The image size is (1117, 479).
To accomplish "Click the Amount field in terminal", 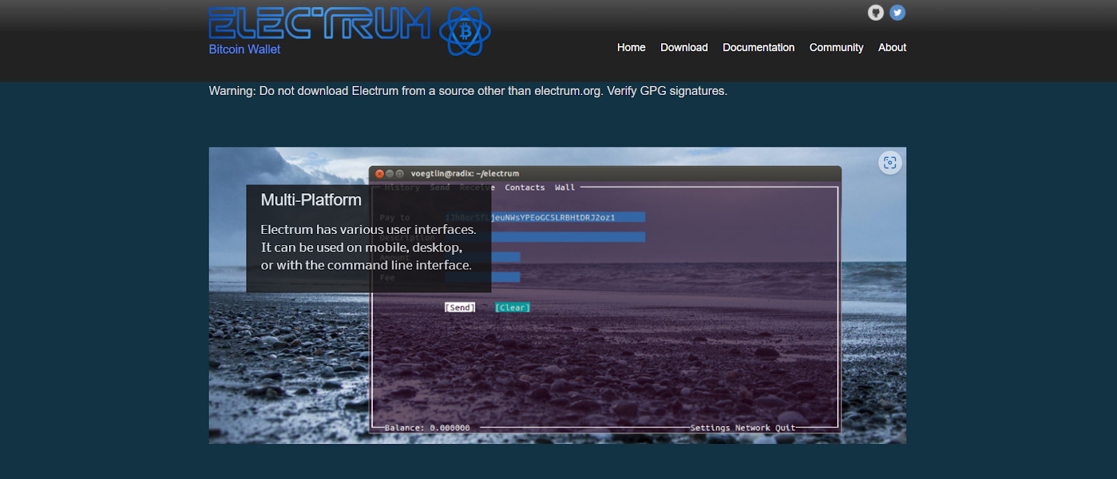I will pos(482,257).
